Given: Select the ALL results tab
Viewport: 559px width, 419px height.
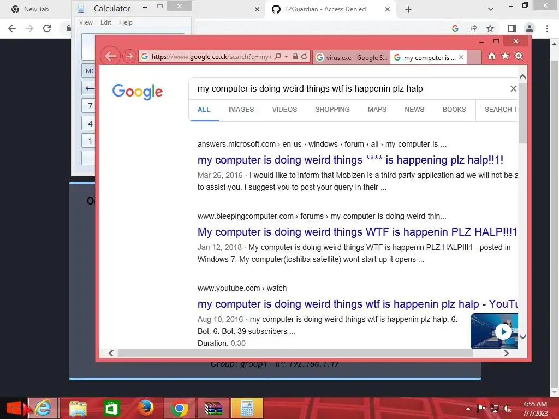Looking at the screenshot, I should [x=204, y=110].
